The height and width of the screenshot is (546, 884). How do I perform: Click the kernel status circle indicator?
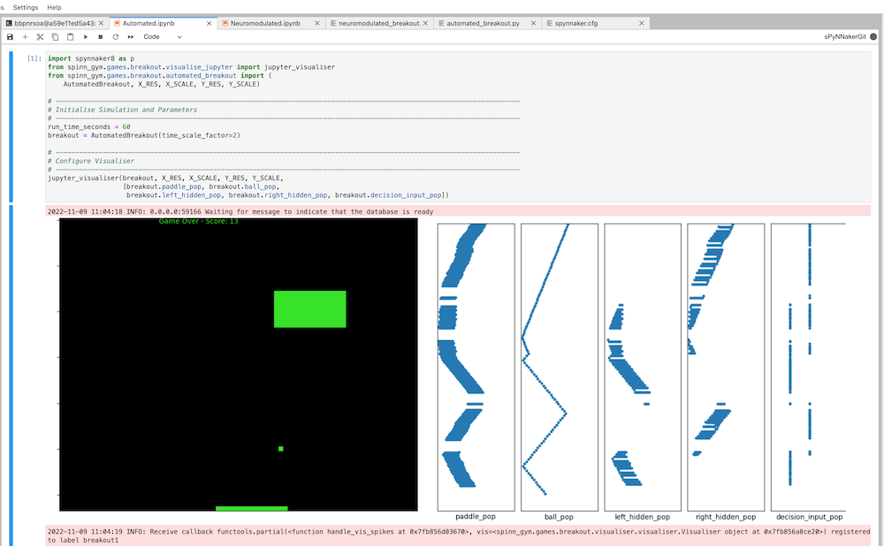873,36
